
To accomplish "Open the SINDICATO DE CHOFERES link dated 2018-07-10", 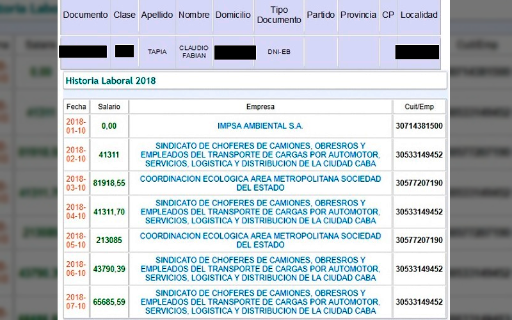I will 260,301.
